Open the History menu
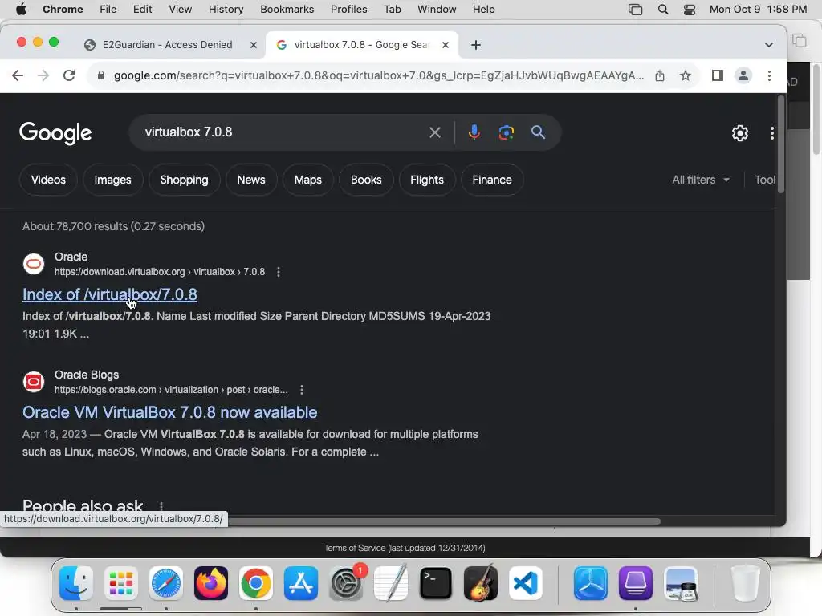Viewport: 822px width, 616px height. 226,10
